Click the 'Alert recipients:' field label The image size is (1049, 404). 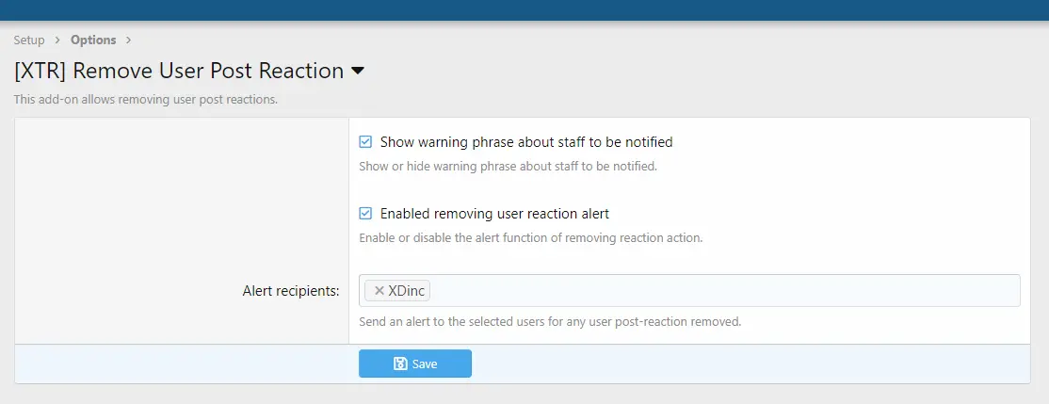291,291
